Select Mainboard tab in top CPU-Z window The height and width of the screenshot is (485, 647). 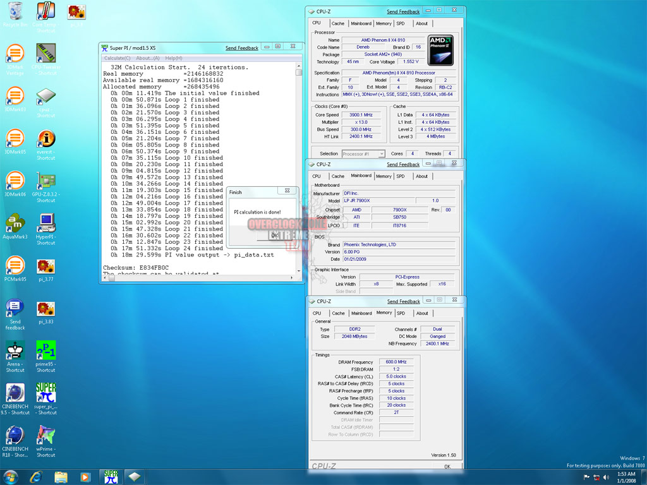coord(361,23)
